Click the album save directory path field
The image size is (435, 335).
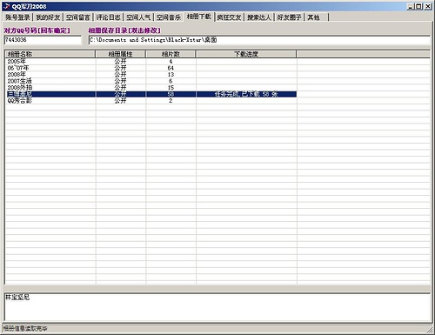point(259,40)
